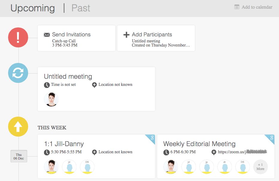This screenshot has width=279, height=181.
Task: Click the Thu 06 Dec date marker
Action: pos(19,156)
